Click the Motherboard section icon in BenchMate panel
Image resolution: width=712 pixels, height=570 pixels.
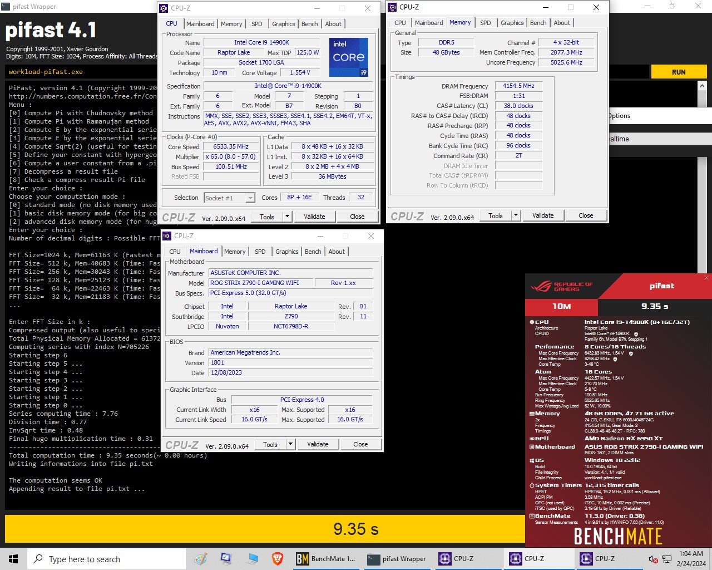click(x=532, y=447)
